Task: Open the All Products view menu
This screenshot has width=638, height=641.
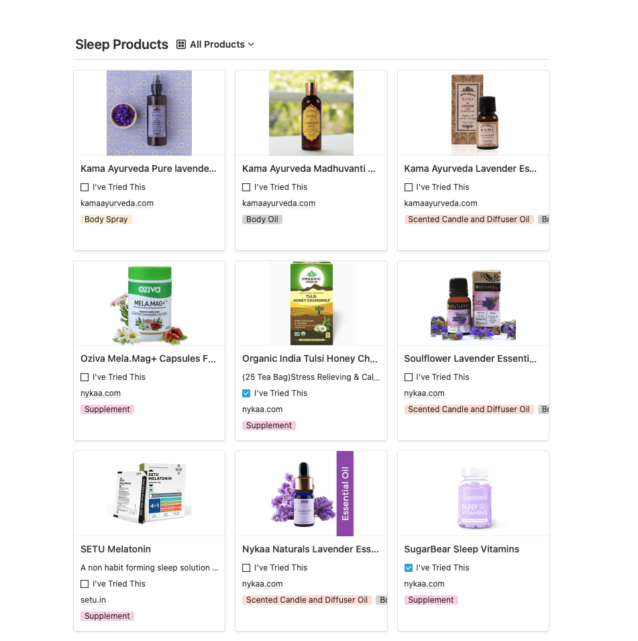Action: point(215,44)
